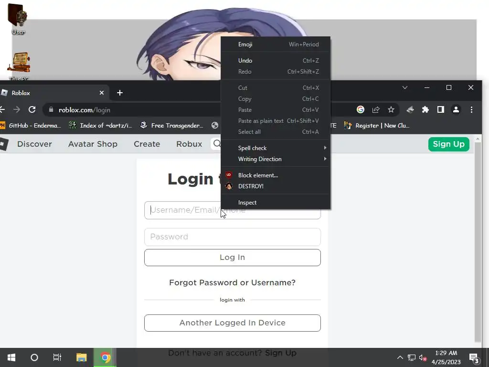Open Cortana search circle
The height and width of the screenshot is (367, 489).
point(34,357)
